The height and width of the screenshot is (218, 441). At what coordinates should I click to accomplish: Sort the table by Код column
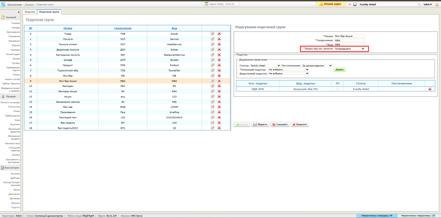tap(174, 28)
